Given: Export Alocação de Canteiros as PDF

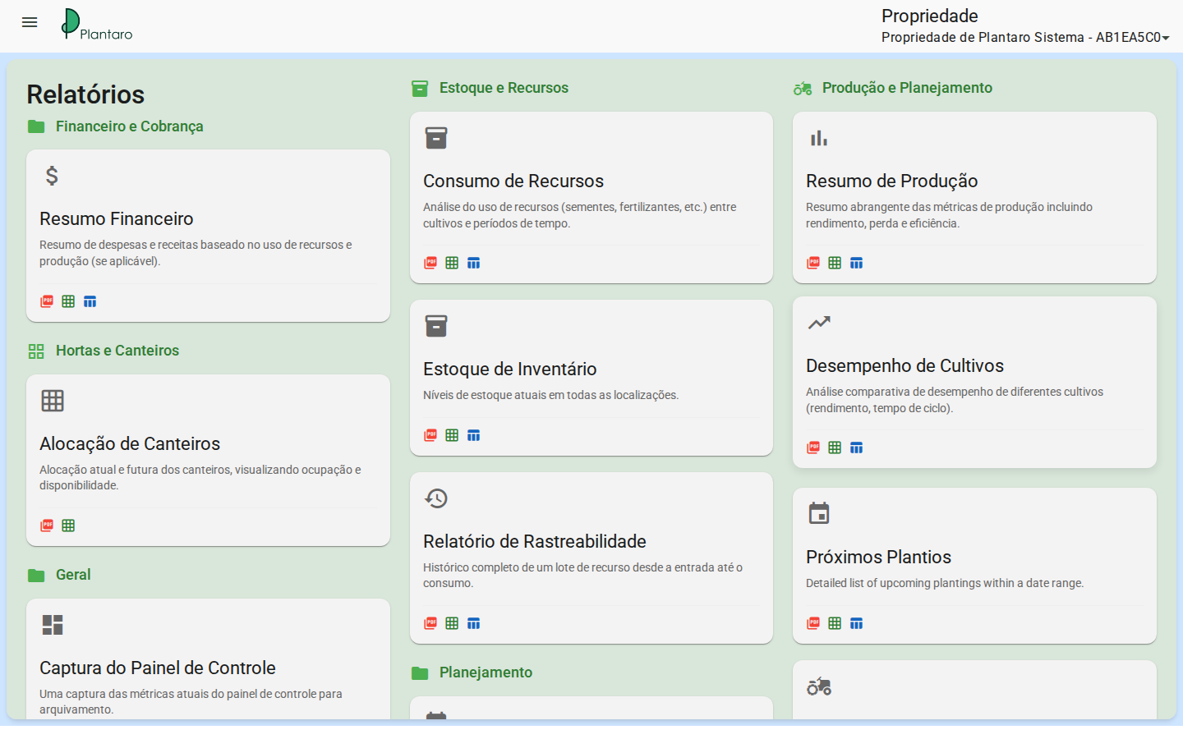Looking at the screenshot, I should click(47, 526).
